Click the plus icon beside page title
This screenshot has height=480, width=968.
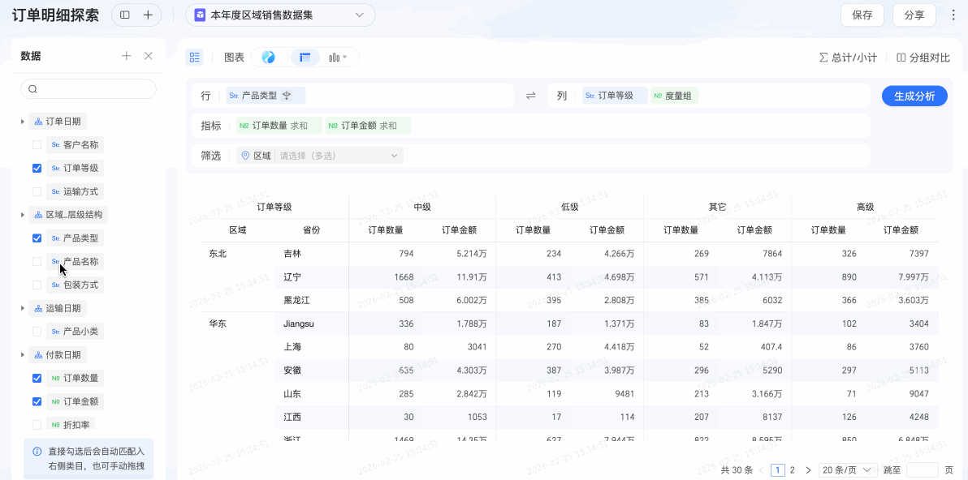[148, 15]
